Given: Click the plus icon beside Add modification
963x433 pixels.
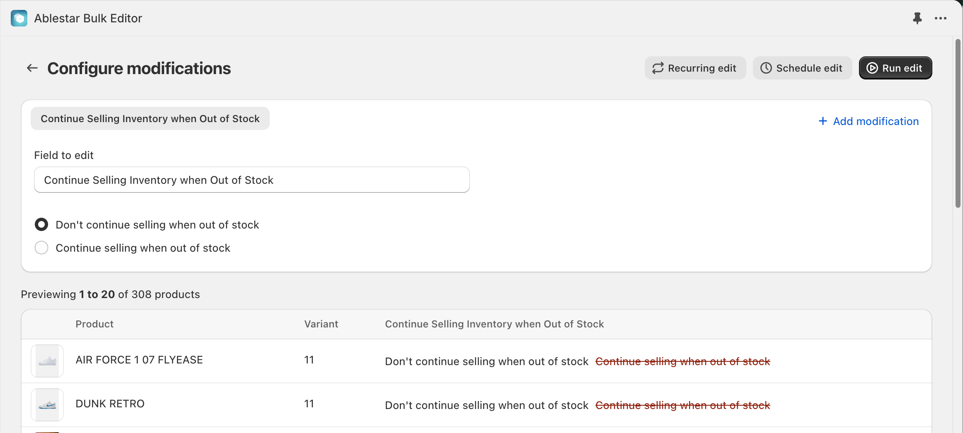Looking at the screenshot, I should (823, 121).
